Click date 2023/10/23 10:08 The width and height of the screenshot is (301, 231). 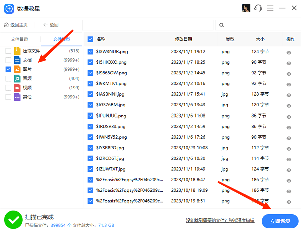pos(189,148)
